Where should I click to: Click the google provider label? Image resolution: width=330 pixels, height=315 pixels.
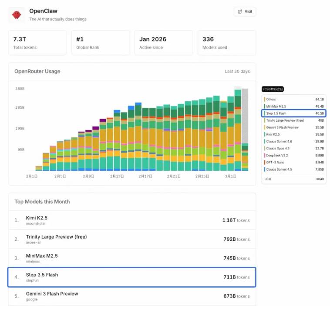(x=32, y=299)
